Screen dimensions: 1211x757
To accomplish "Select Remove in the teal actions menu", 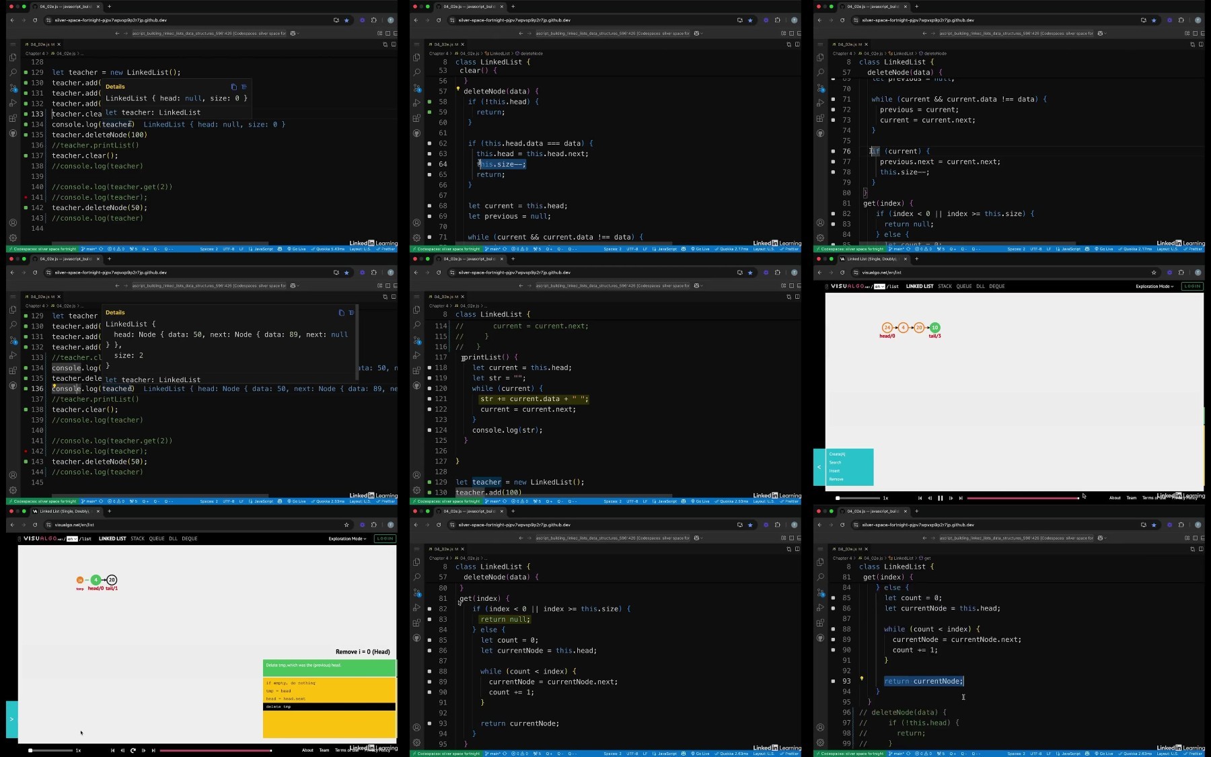I will click(836, 479).
